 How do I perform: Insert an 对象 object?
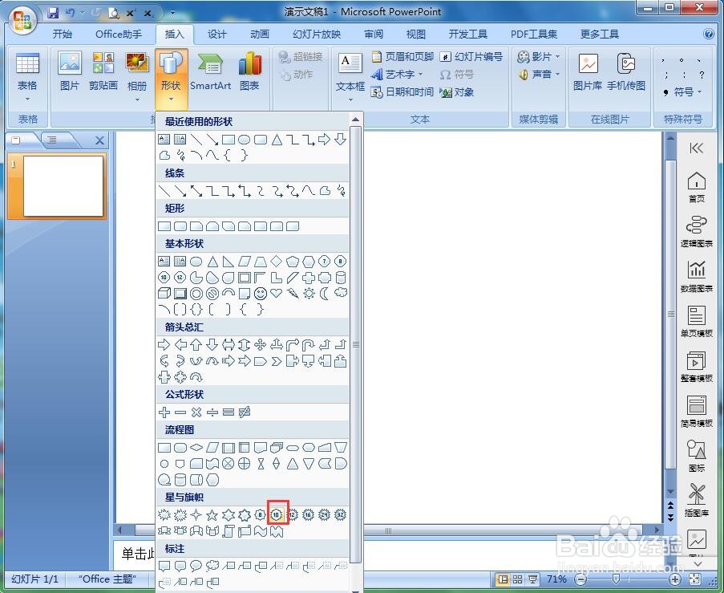457,92
